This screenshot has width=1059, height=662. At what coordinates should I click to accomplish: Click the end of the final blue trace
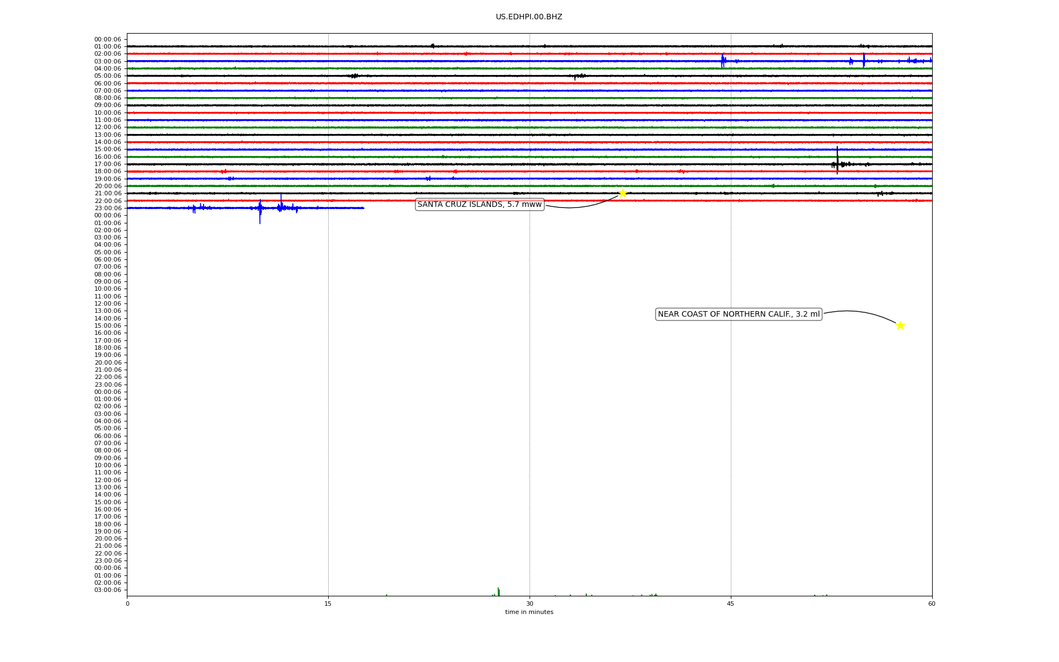(x=363, y=208)
